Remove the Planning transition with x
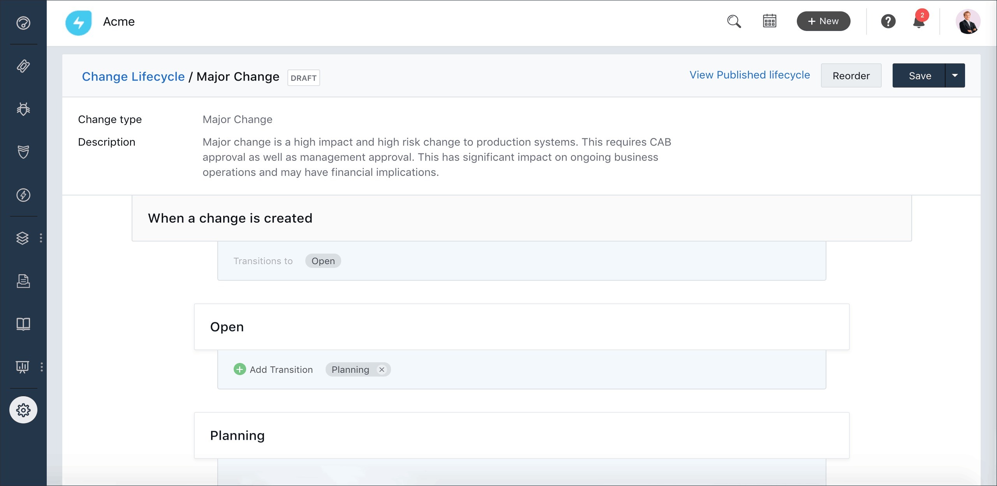997x486 pixels. (x=382, y=370)
